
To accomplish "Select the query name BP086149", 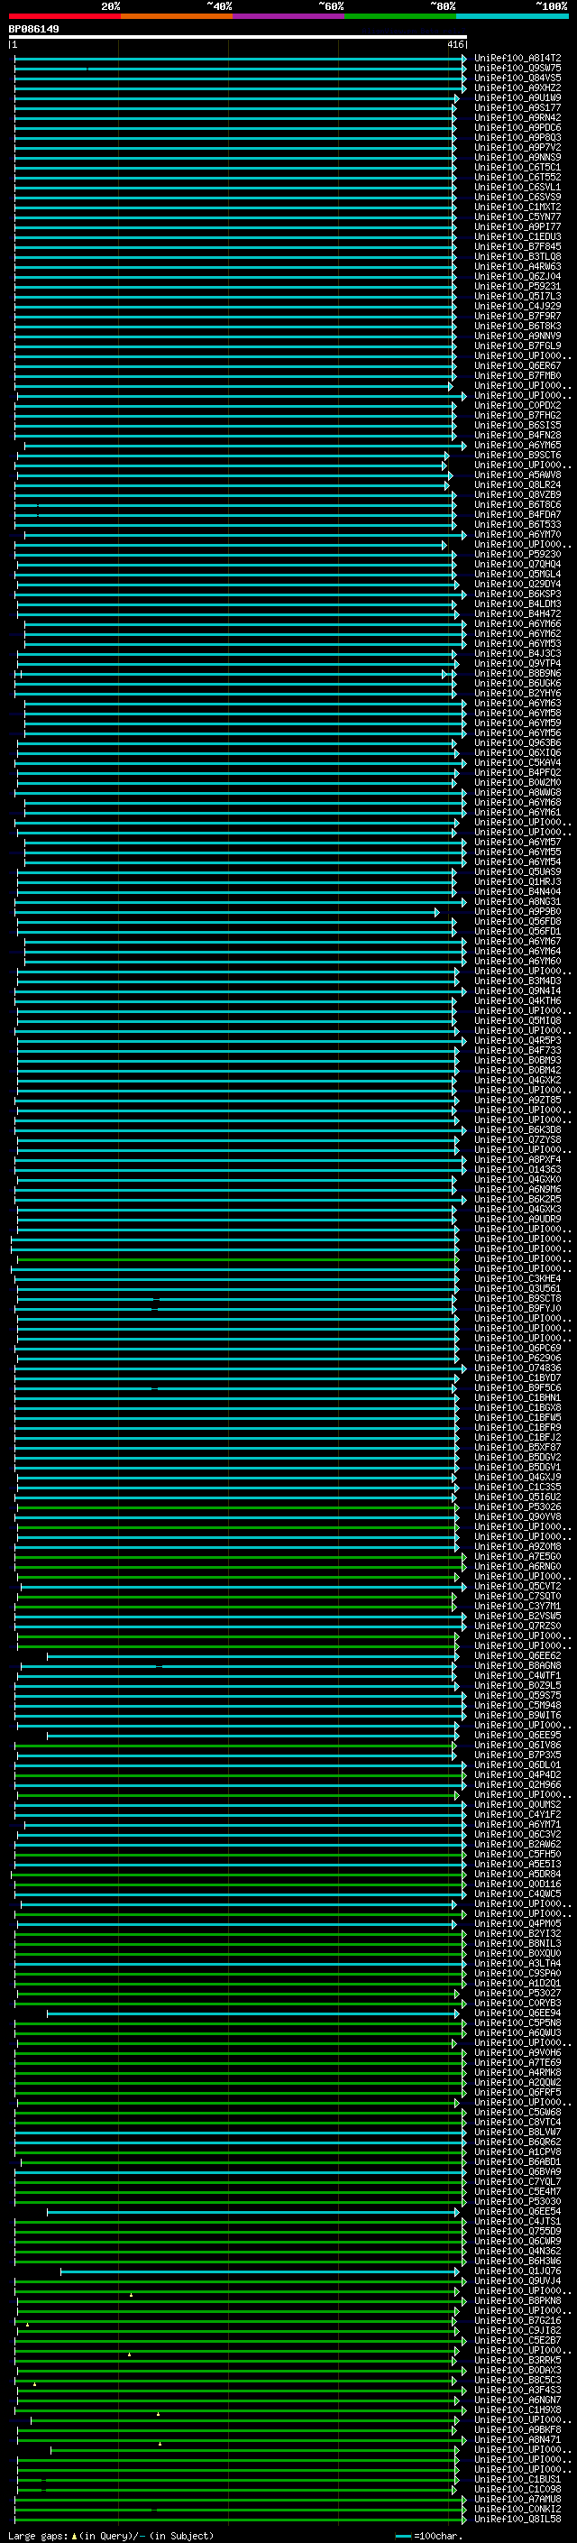I will [33, 30].
